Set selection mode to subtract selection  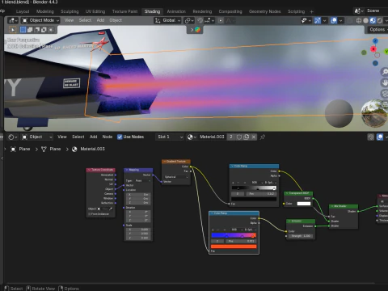coord(36,30)
